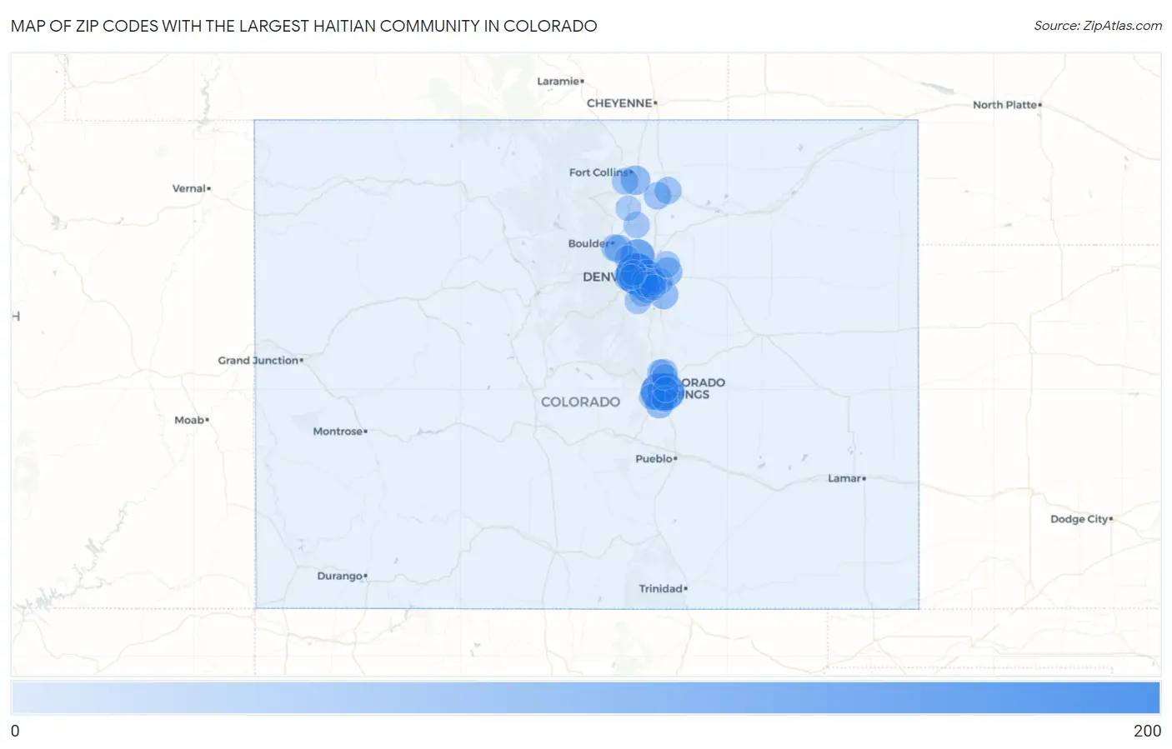Click the Source: ZipAtlas.com credit

point(1098,26)
